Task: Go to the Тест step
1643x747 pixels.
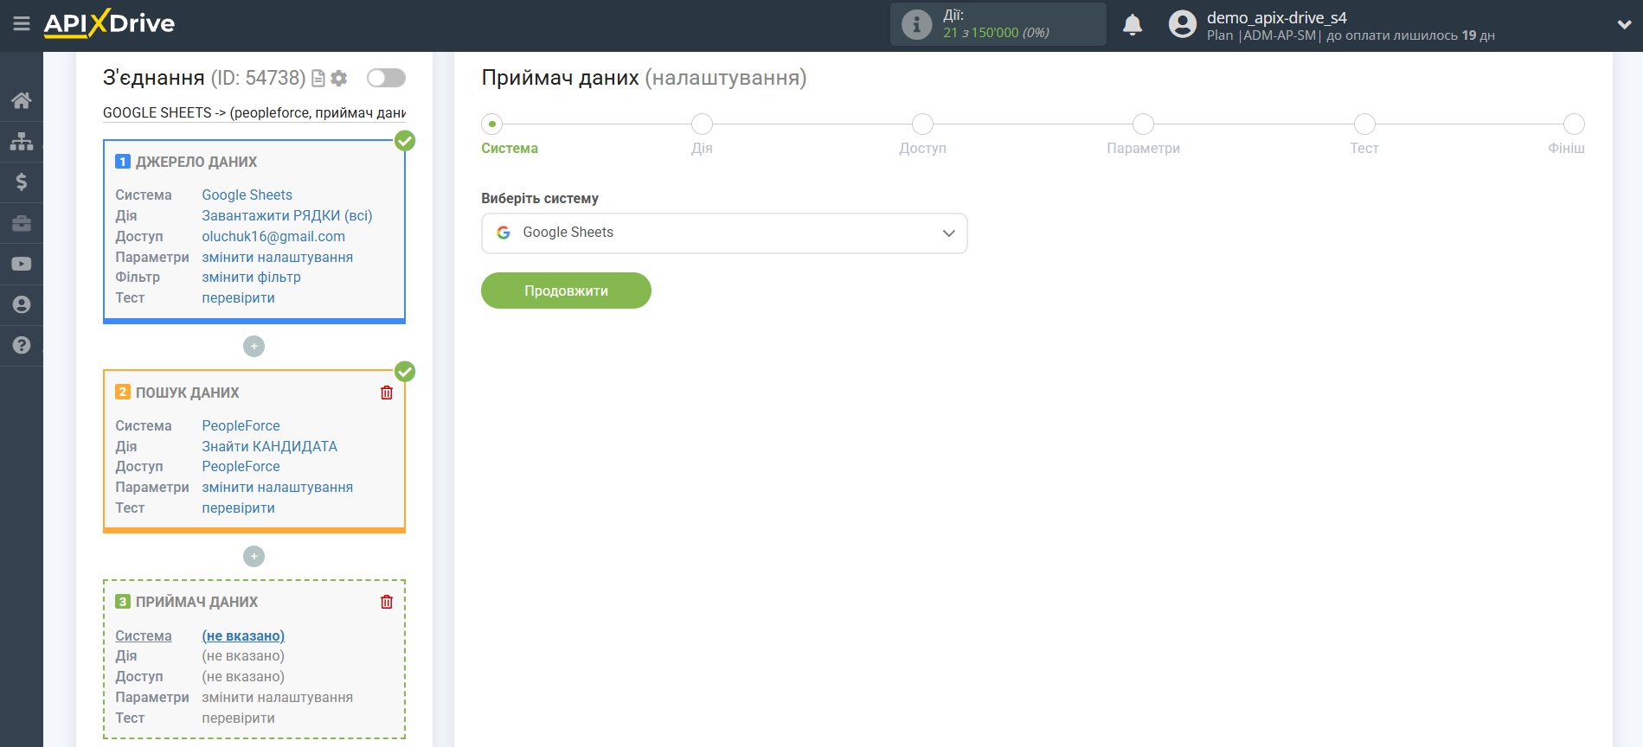Action: [x=1364, y=124]
